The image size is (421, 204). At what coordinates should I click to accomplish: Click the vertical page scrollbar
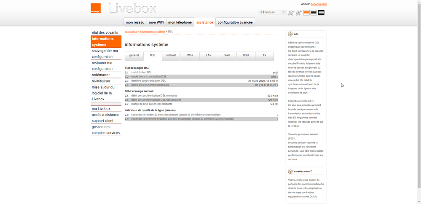418,101
